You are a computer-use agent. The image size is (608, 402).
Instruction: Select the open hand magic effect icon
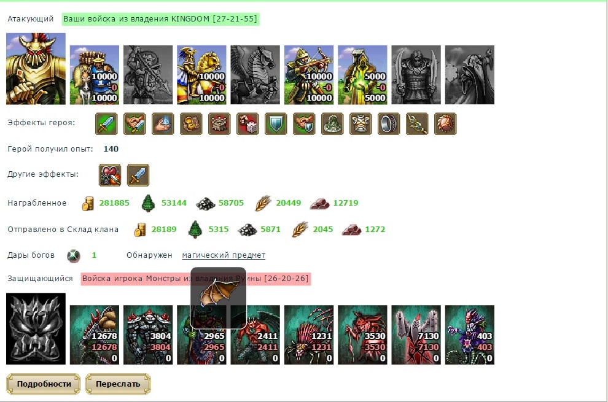[x=163, y=123]
